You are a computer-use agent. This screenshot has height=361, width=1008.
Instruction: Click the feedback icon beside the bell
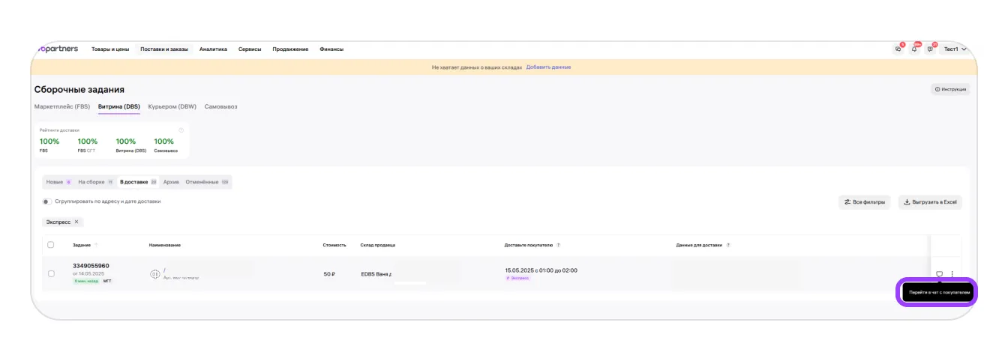click(931, 49)
